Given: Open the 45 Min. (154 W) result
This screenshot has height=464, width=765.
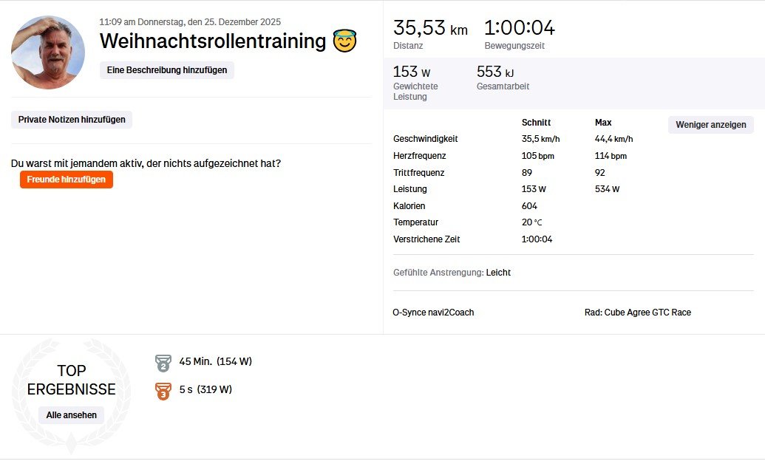Looking at the screenshot, I should pyautogui.click(x=215, y=362).
